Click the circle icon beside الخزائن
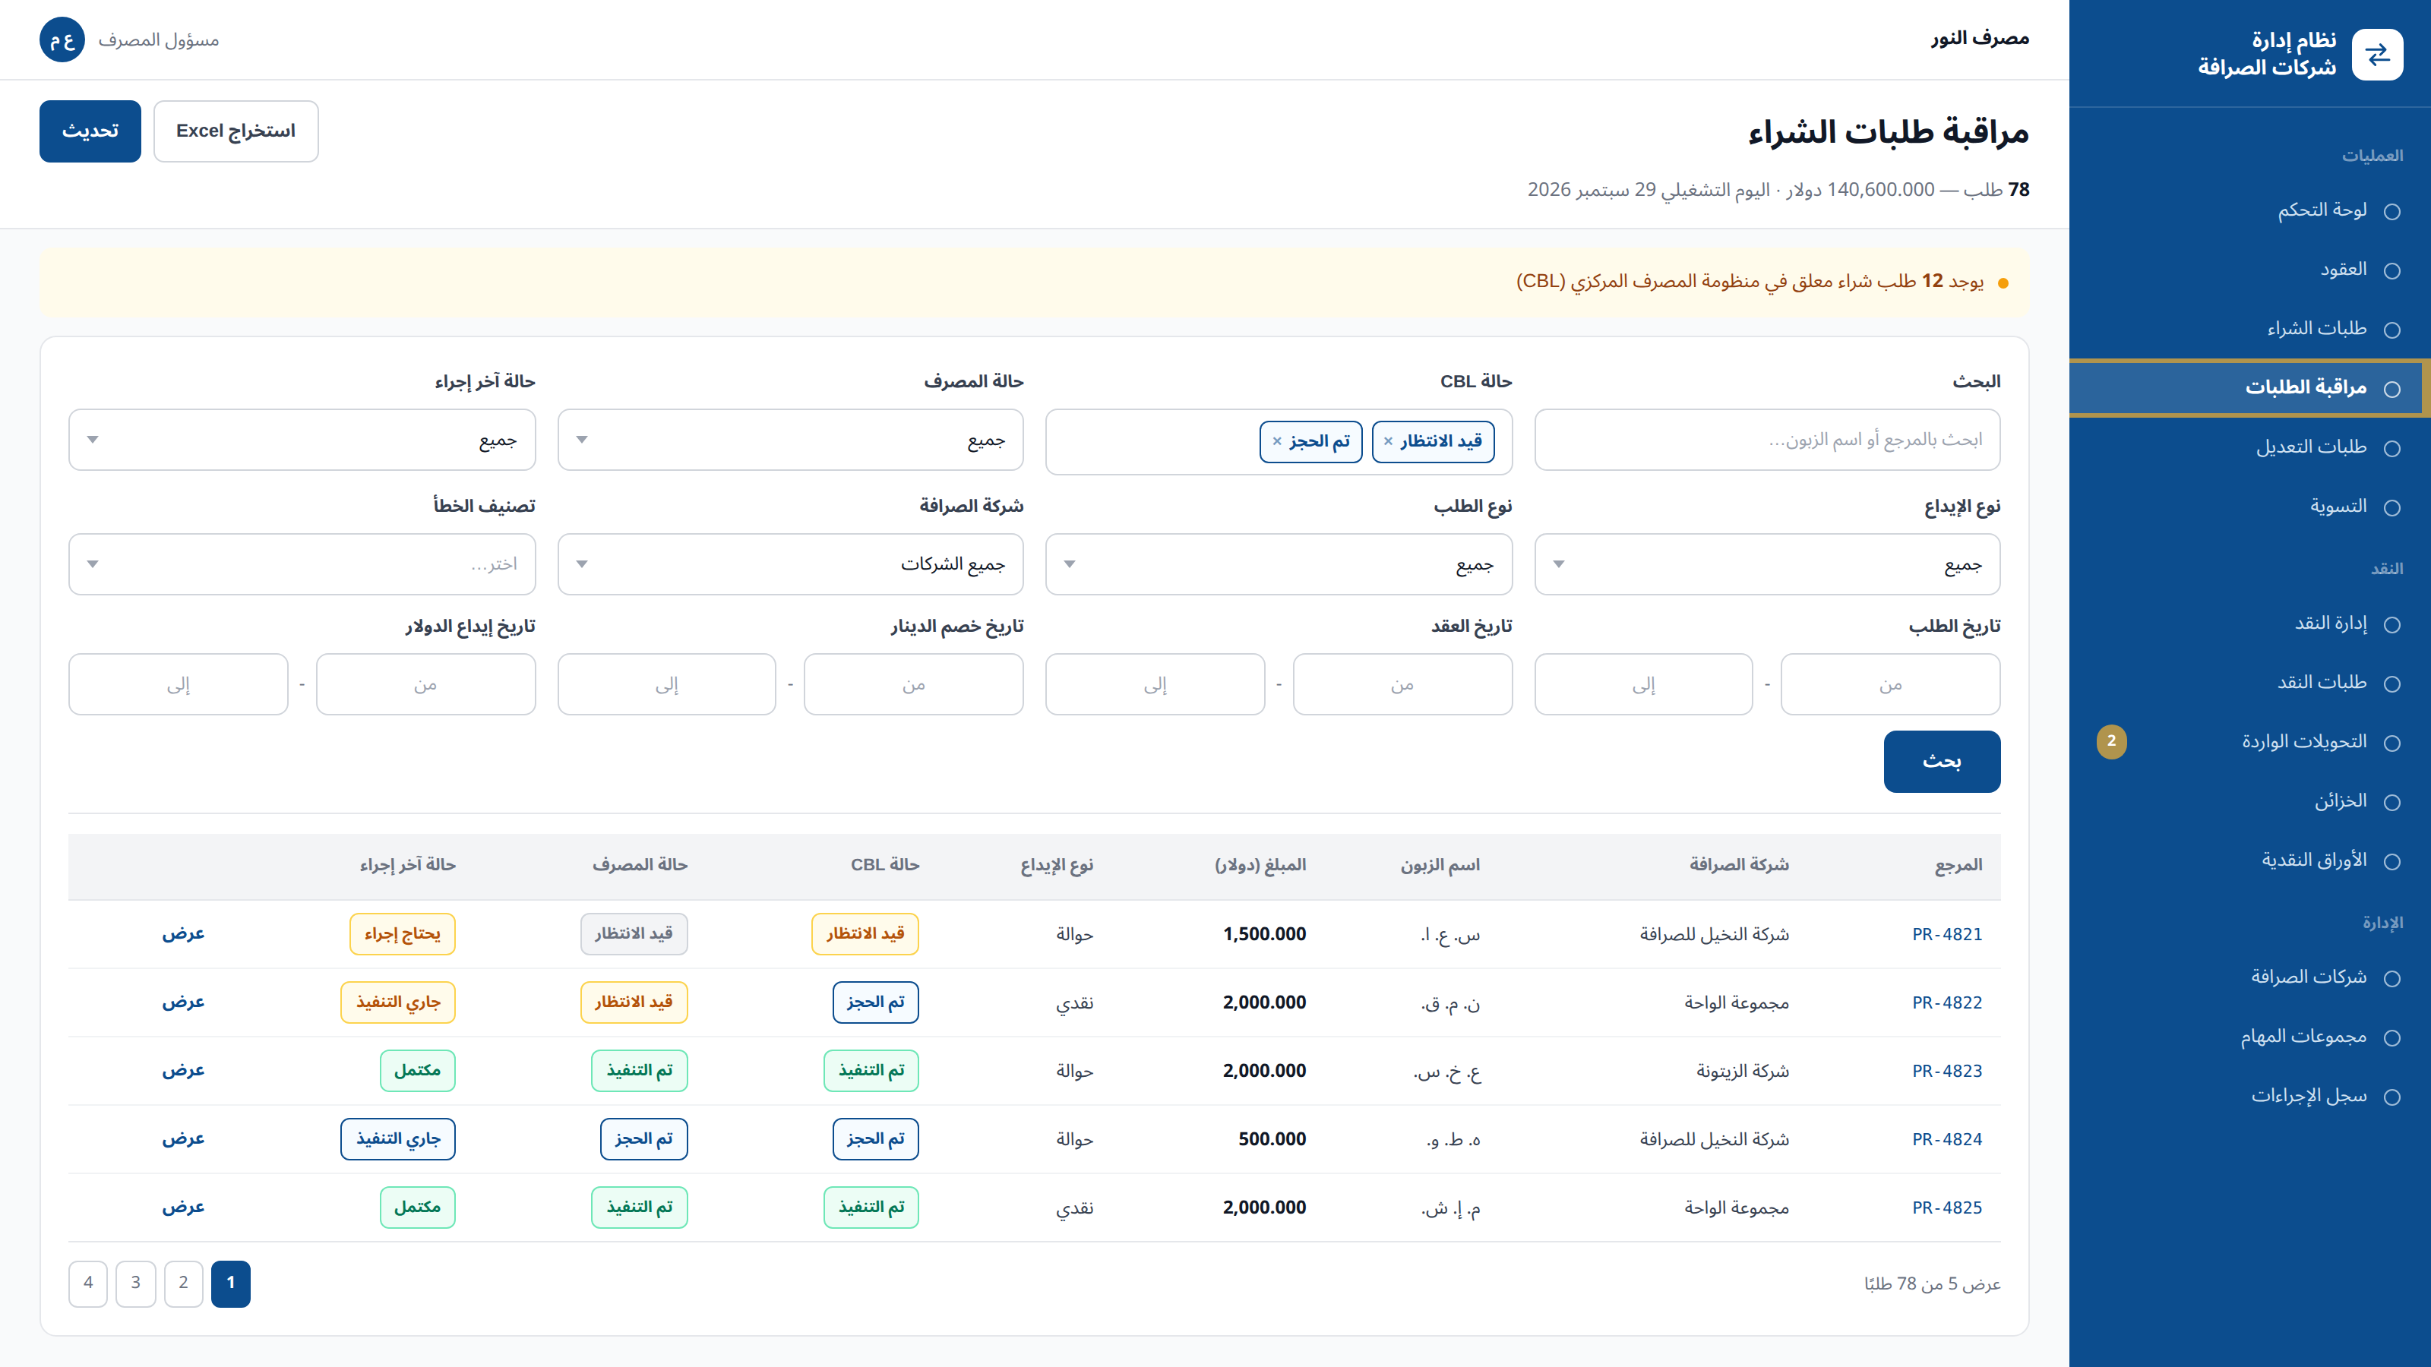The image size is (2431, 1367). tap(2391, 802)
